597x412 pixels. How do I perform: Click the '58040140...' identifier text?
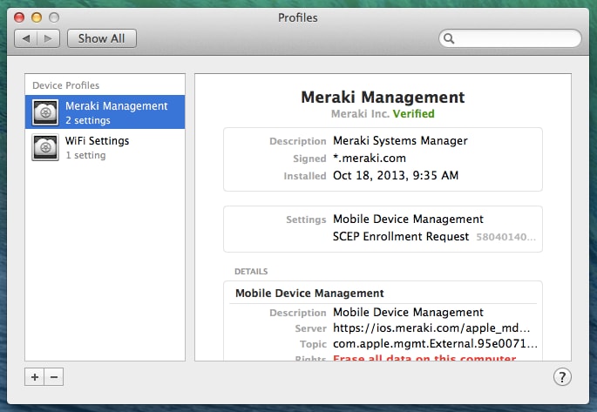click(x=506, y=237)
